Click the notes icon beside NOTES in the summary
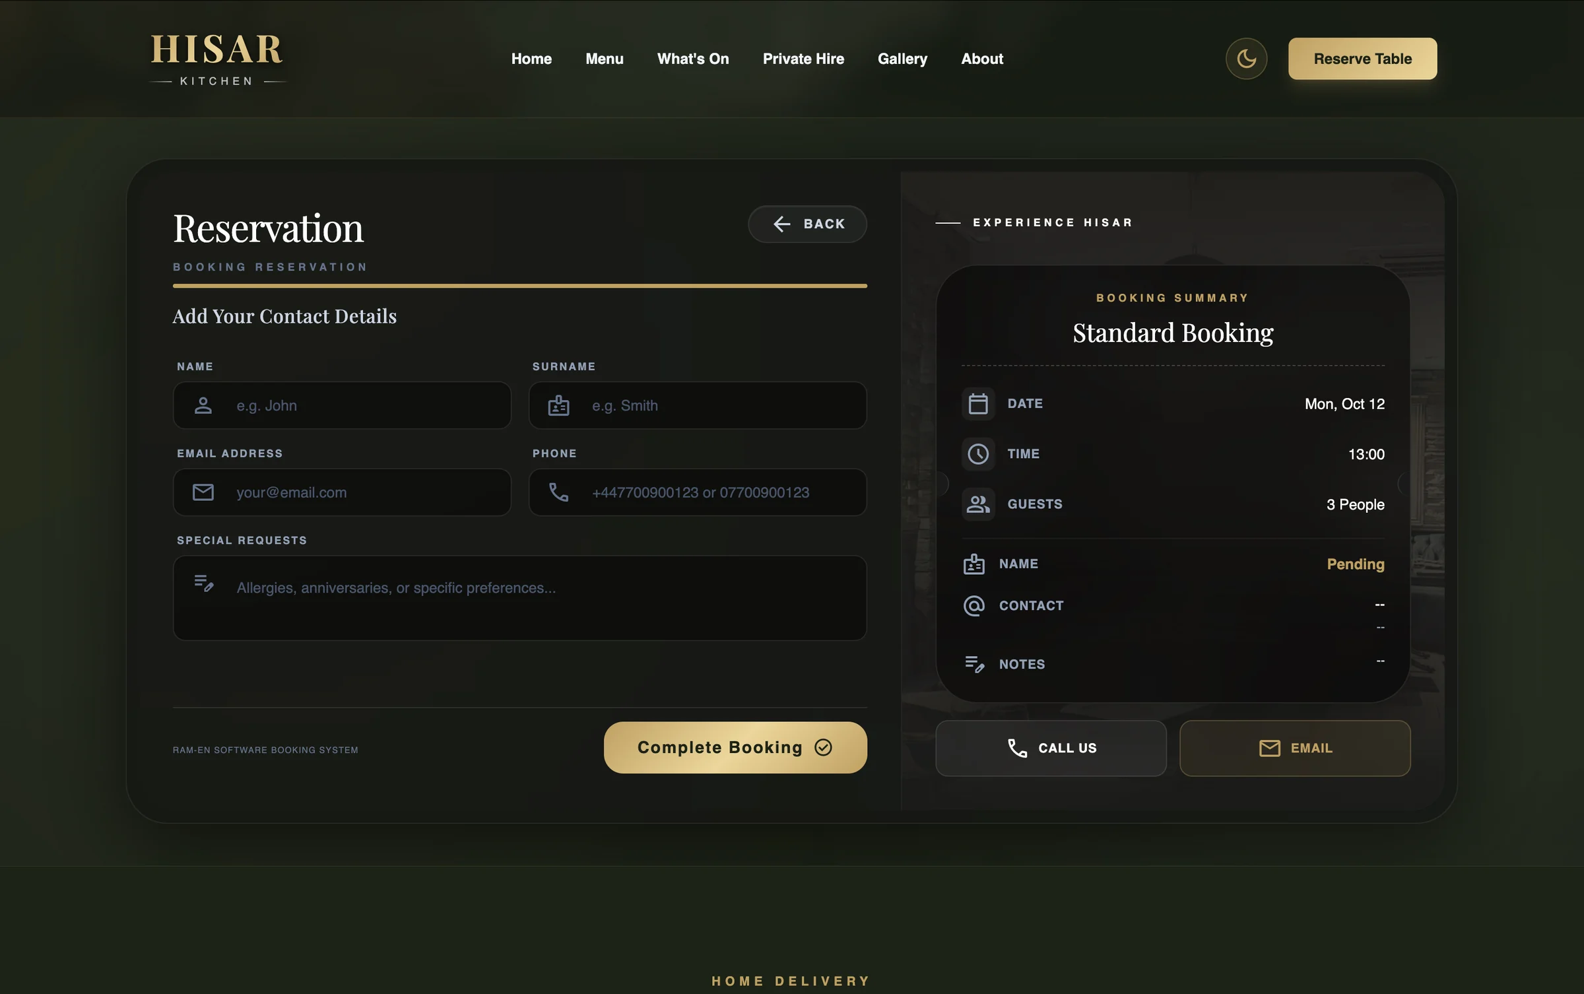Viewport: 1584px width, 994px height. point(974,663)
